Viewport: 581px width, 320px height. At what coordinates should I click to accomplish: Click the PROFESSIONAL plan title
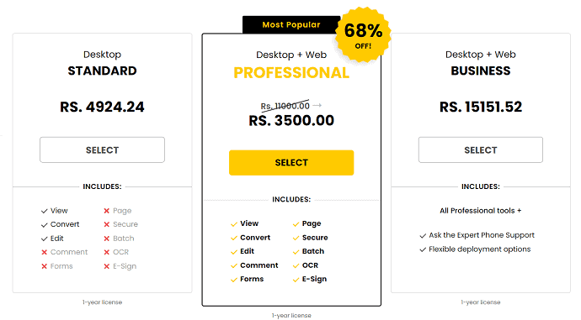point(291,73)
